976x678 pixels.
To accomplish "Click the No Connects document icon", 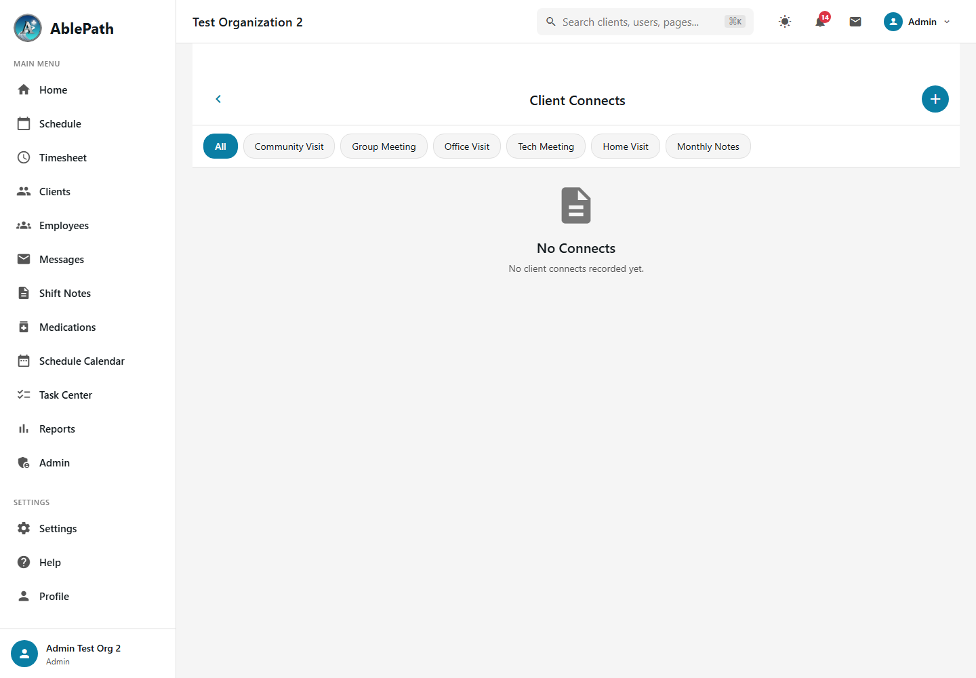I will (576, 205).
